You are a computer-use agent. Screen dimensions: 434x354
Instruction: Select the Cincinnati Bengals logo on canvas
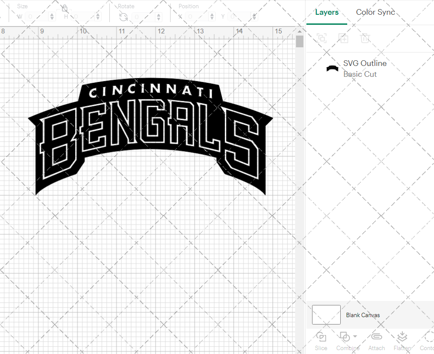click(x=150, y=136)
